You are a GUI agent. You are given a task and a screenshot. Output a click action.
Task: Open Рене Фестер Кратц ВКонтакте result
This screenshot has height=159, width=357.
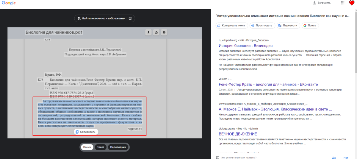tap(268, 84)
